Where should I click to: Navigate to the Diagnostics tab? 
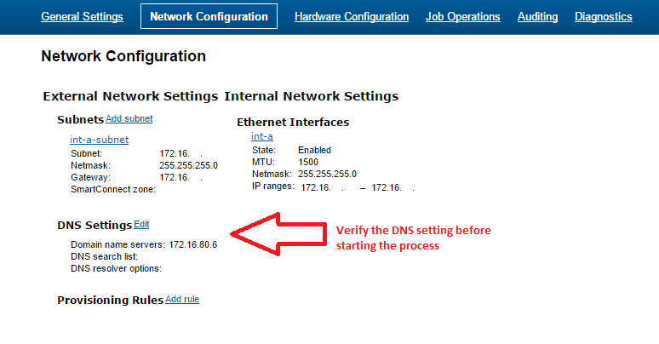point(603,16)
